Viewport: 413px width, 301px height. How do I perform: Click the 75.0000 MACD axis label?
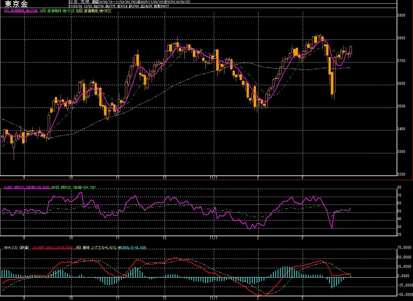[404, 248]
